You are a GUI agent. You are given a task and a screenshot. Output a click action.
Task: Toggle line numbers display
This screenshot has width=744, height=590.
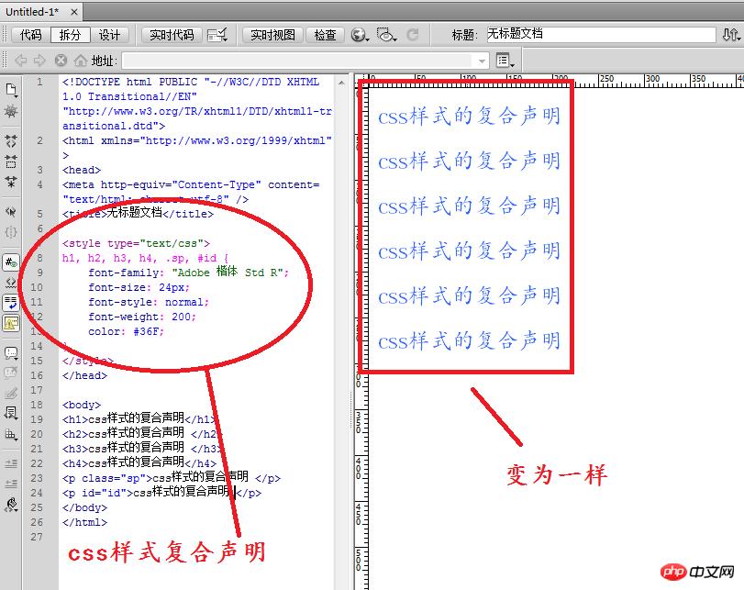pyautogui.click(x=11, y=262)
